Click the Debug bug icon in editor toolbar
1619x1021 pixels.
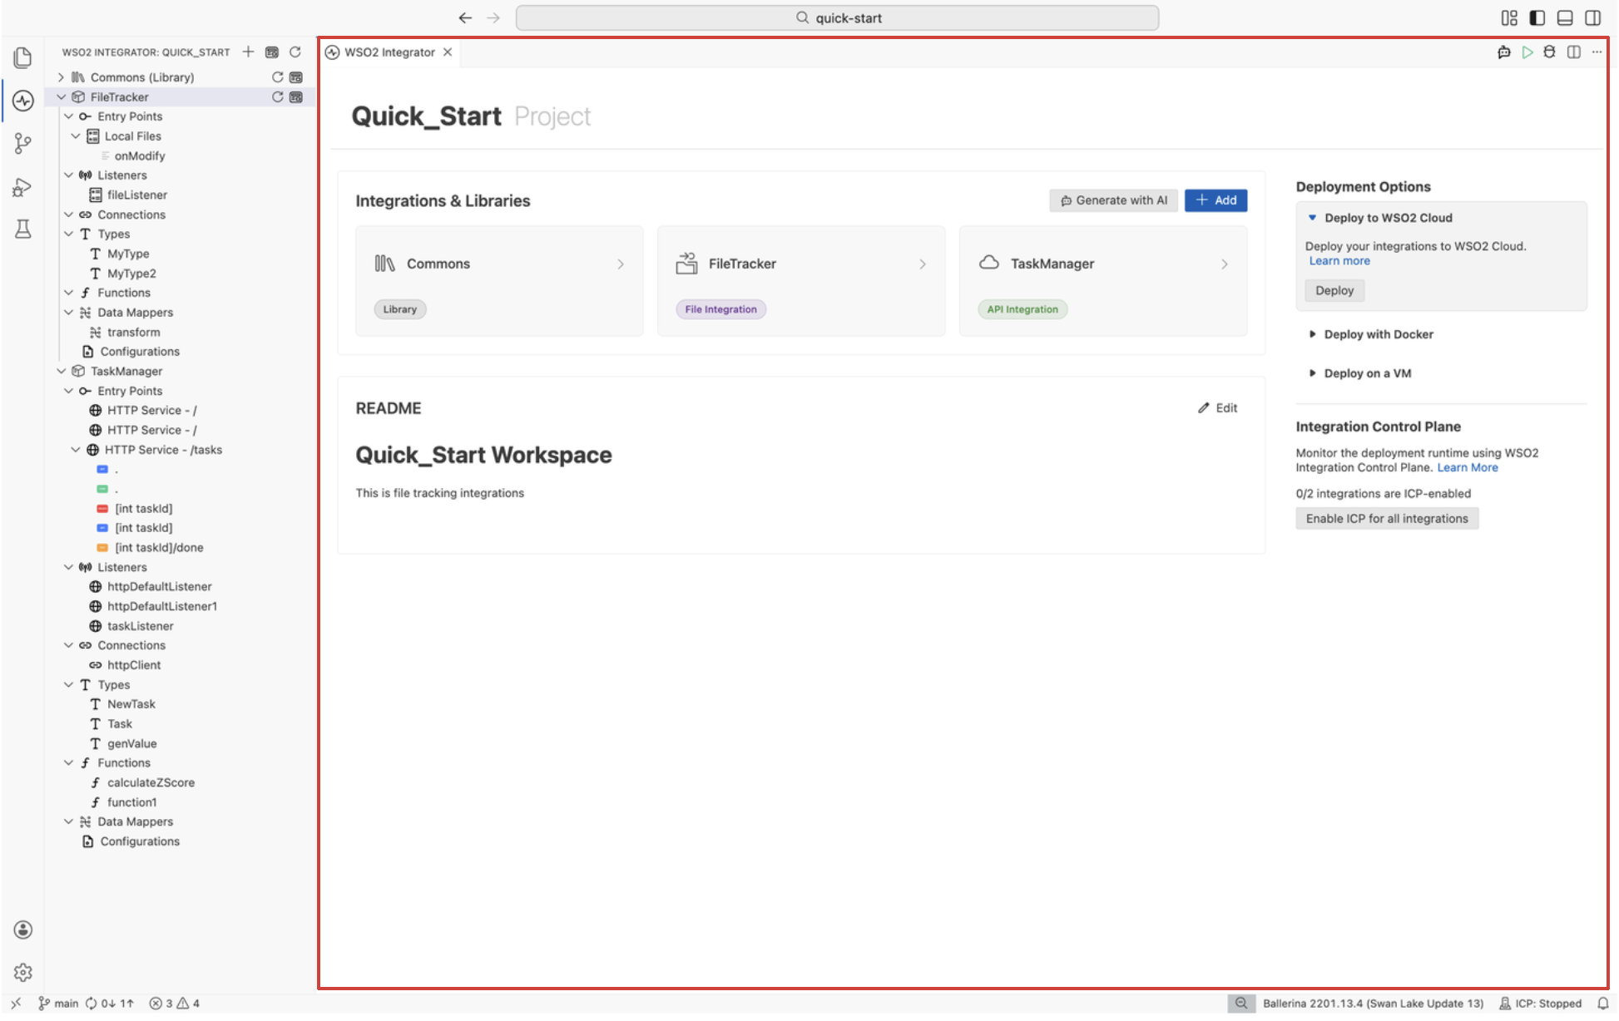[x=1549, y=52]
